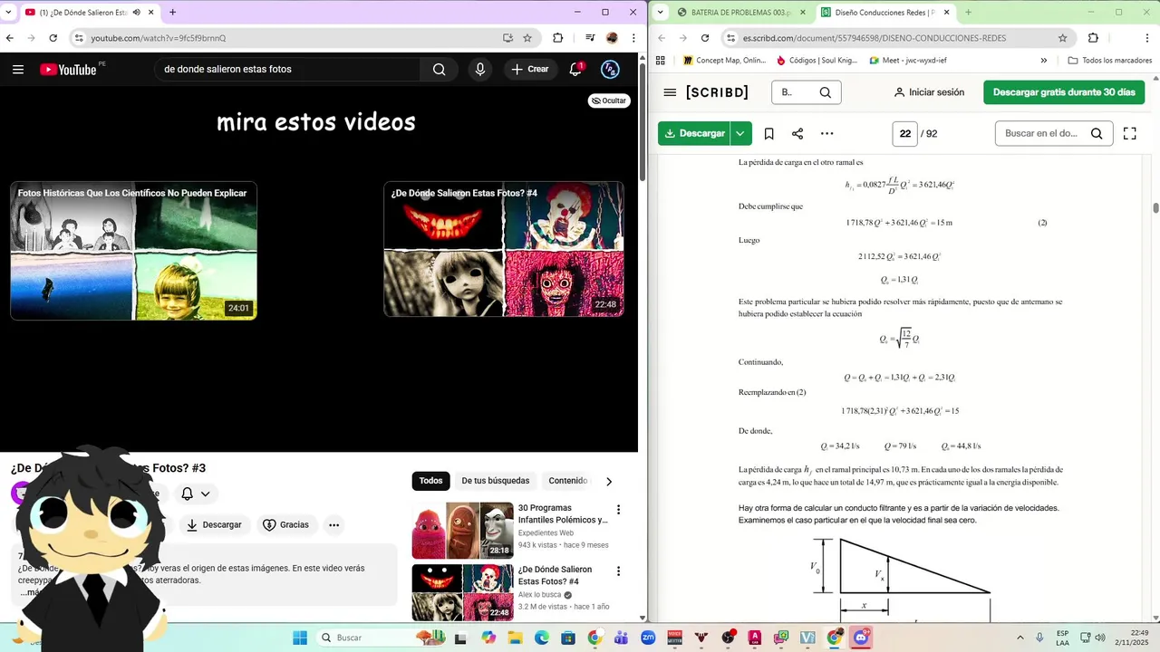1160x652 pixels.
Task: Bookmark the Scribd page with star icon
Action: (x=1063, y=38)
